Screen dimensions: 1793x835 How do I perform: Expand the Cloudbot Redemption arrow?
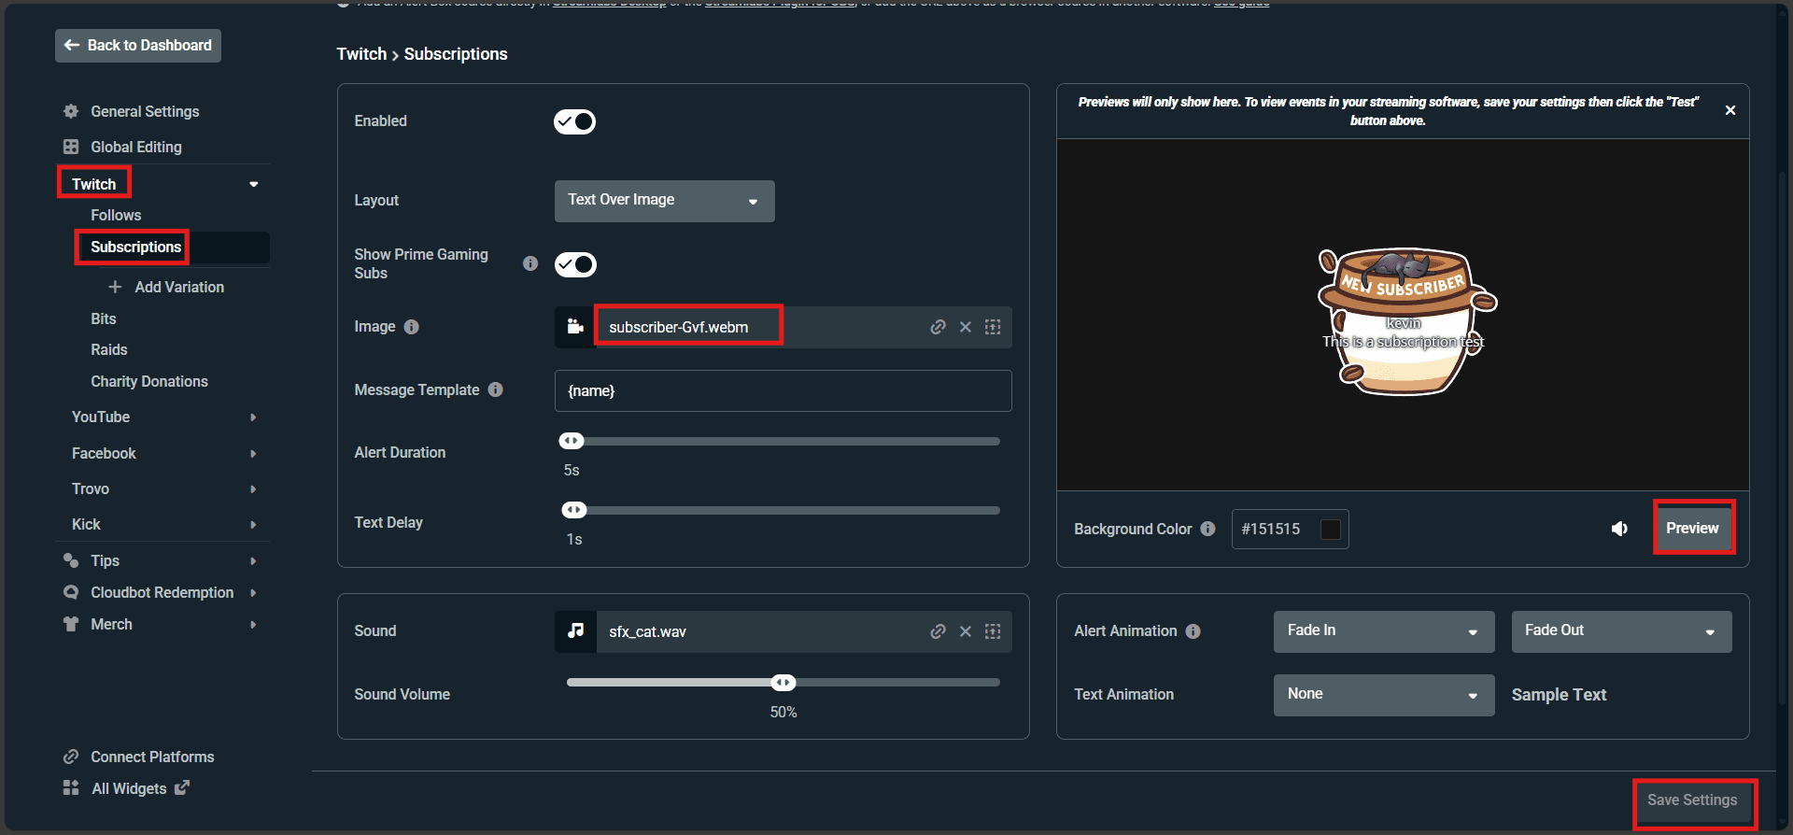[253, 593]
